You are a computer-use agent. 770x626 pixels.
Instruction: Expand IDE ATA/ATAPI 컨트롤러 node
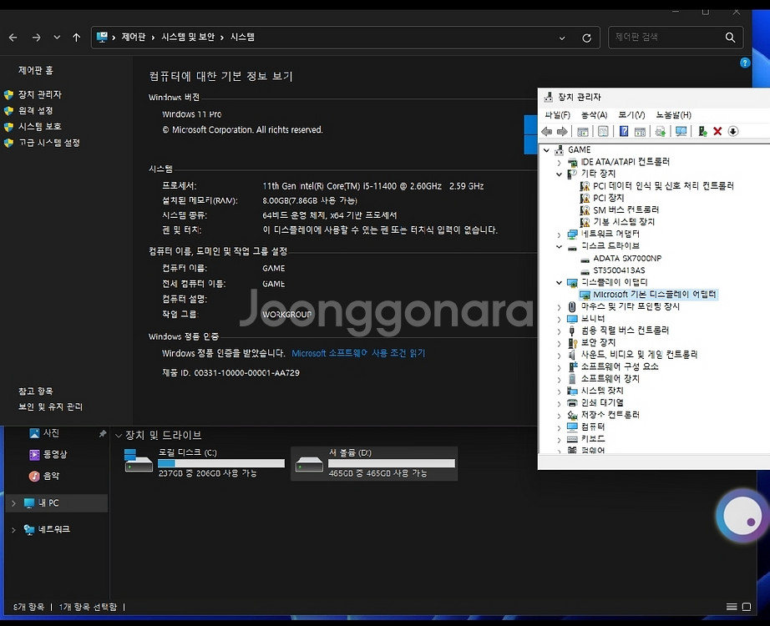(x=559, y=163)
